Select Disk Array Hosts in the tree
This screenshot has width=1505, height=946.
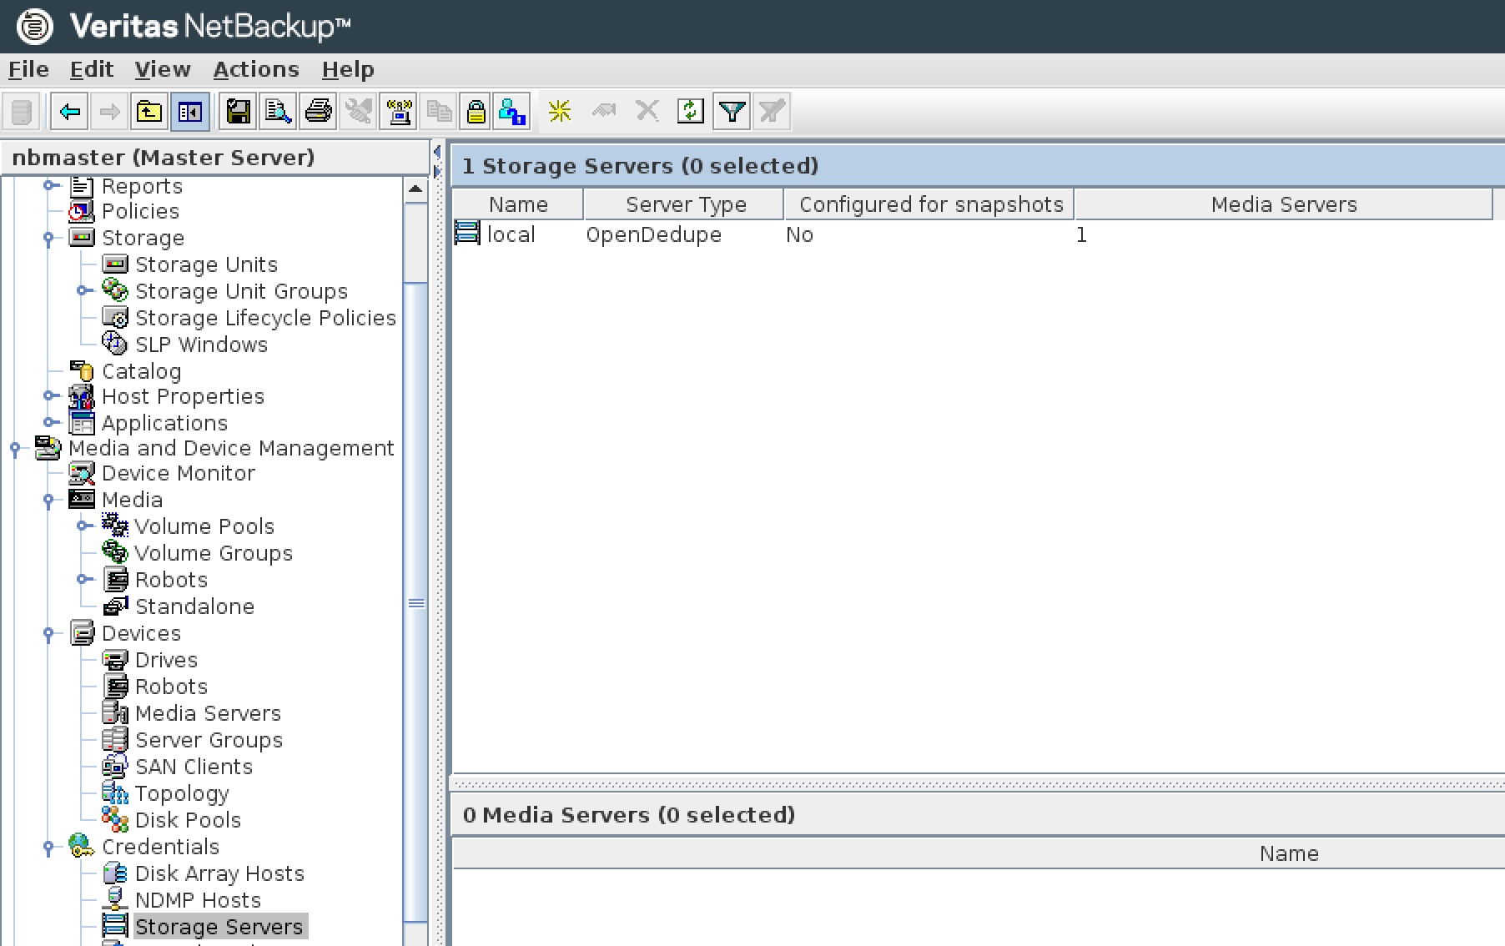[x=219, y=873]
